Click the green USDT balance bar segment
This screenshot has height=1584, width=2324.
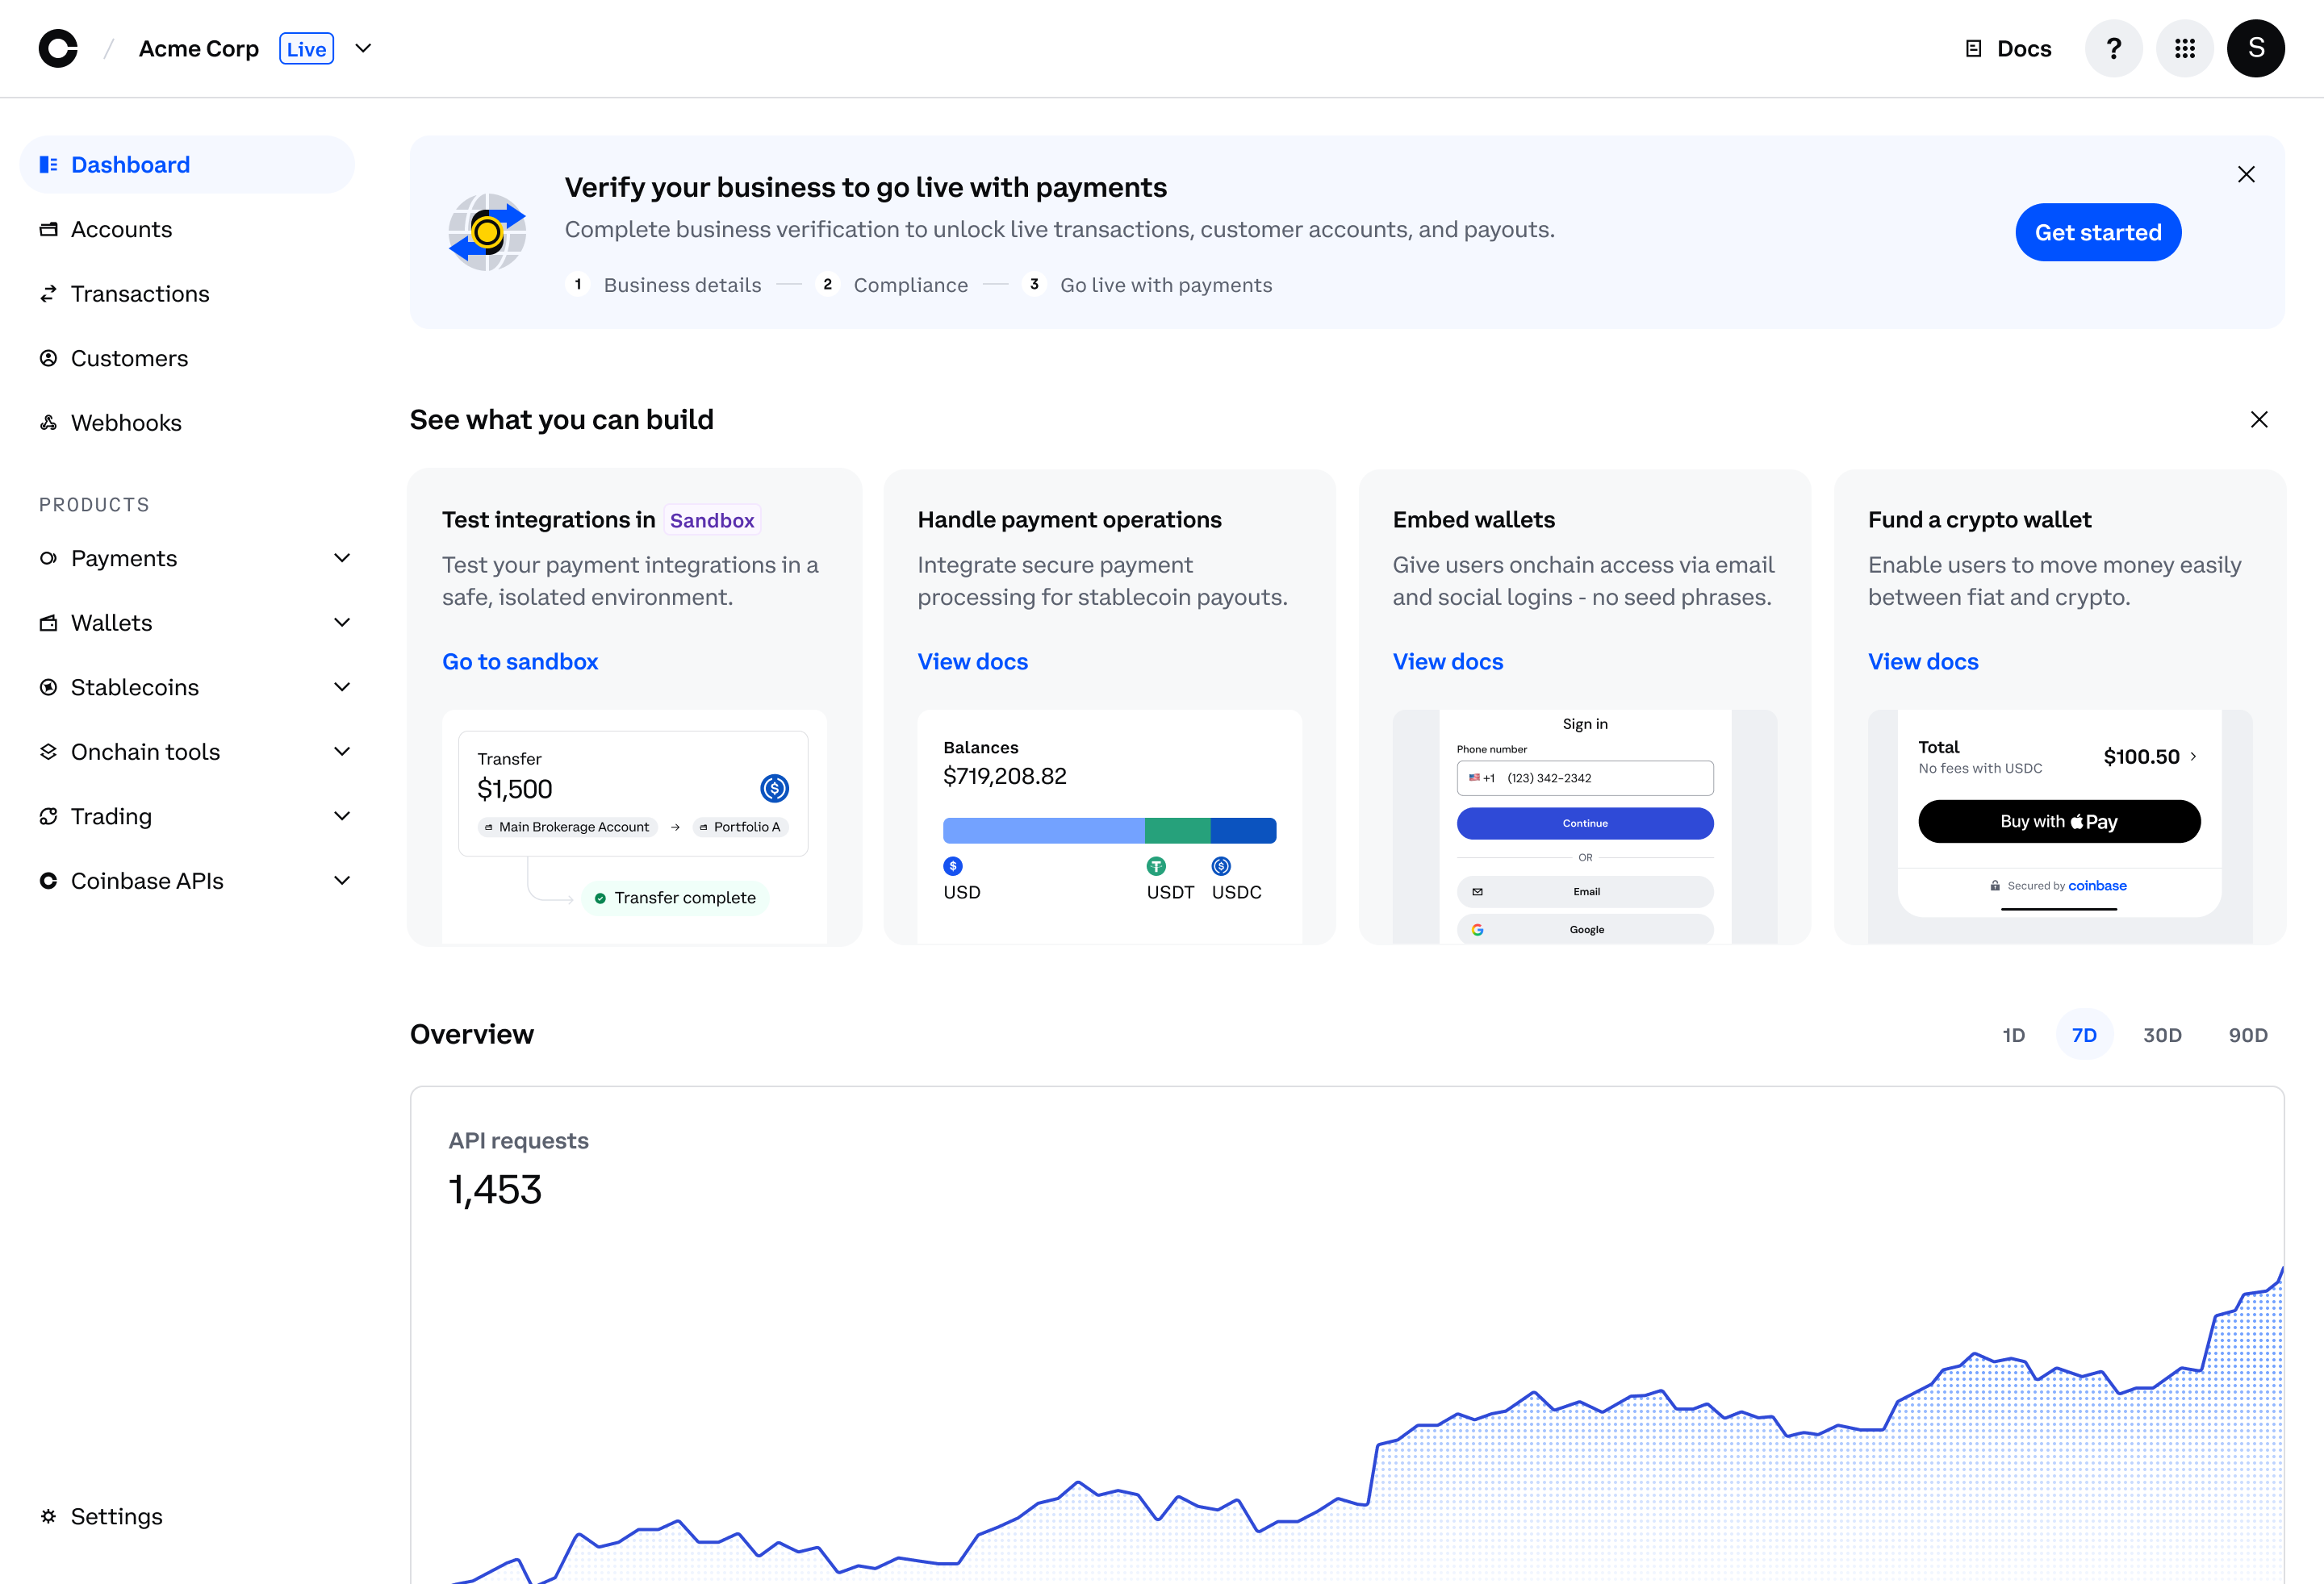[1178, 831]
